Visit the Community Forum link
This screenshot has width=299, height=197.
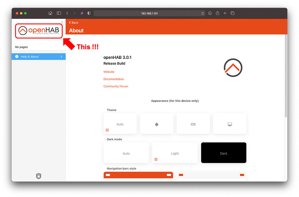tap(116, 86)
